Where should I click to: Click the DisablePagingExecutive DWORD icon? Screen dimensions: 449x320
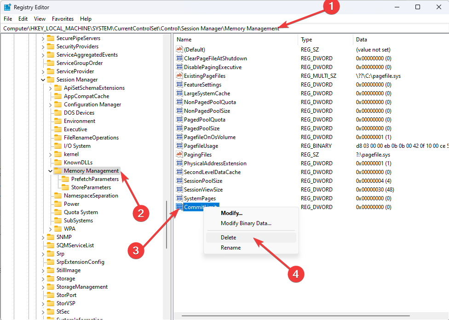tap(179, 67)
